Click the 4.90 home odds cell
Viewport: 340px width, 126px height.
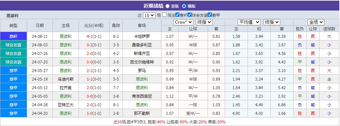pyautogui.click(x=236, y=113)
